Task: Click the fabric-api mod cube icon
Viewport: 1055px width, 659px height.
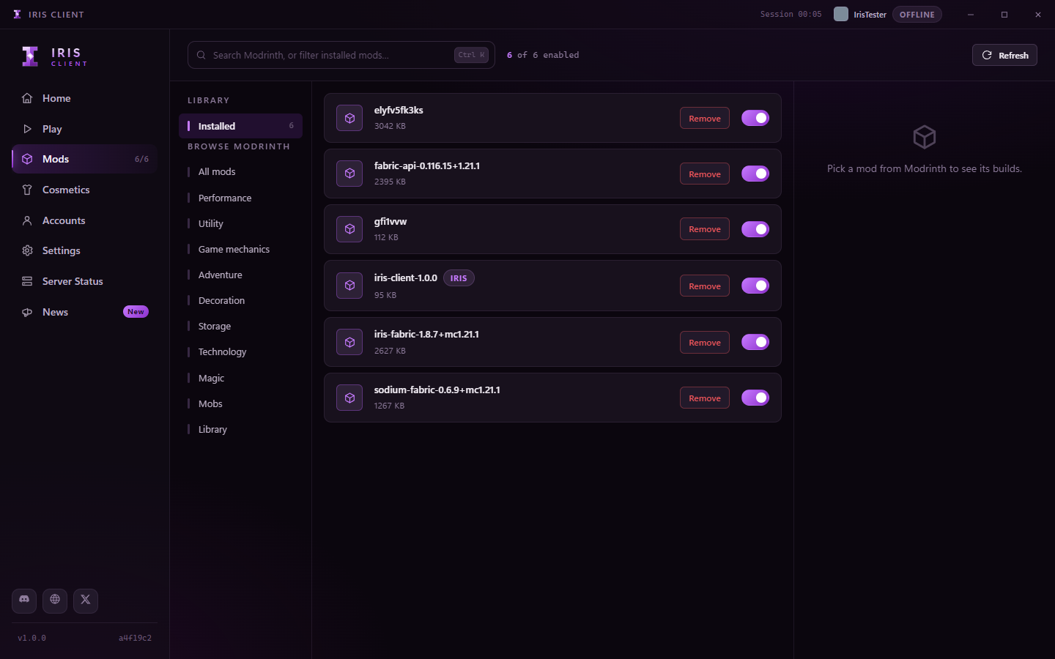Action: (x=349, y=174)
